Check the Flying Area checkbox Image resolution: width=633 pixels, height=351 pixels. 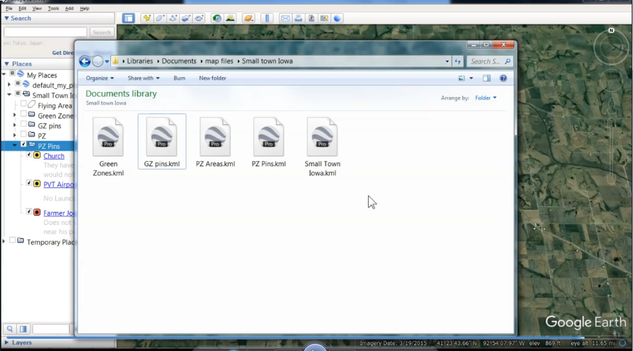[x=23, y=104]
